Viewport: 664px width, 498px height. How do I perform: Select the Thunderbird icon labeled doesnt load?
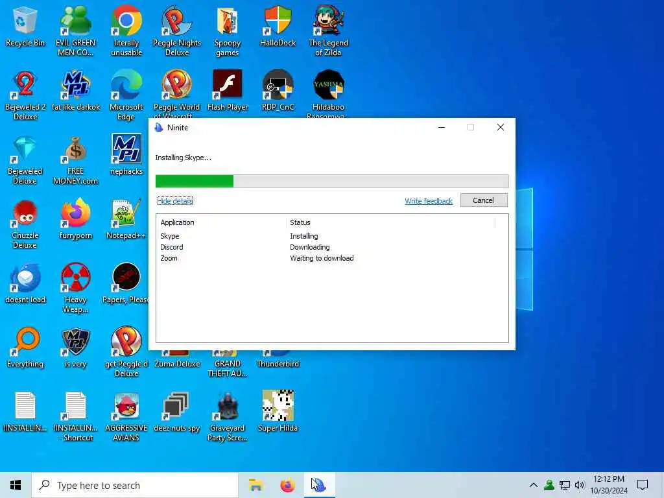pos(25,284)
